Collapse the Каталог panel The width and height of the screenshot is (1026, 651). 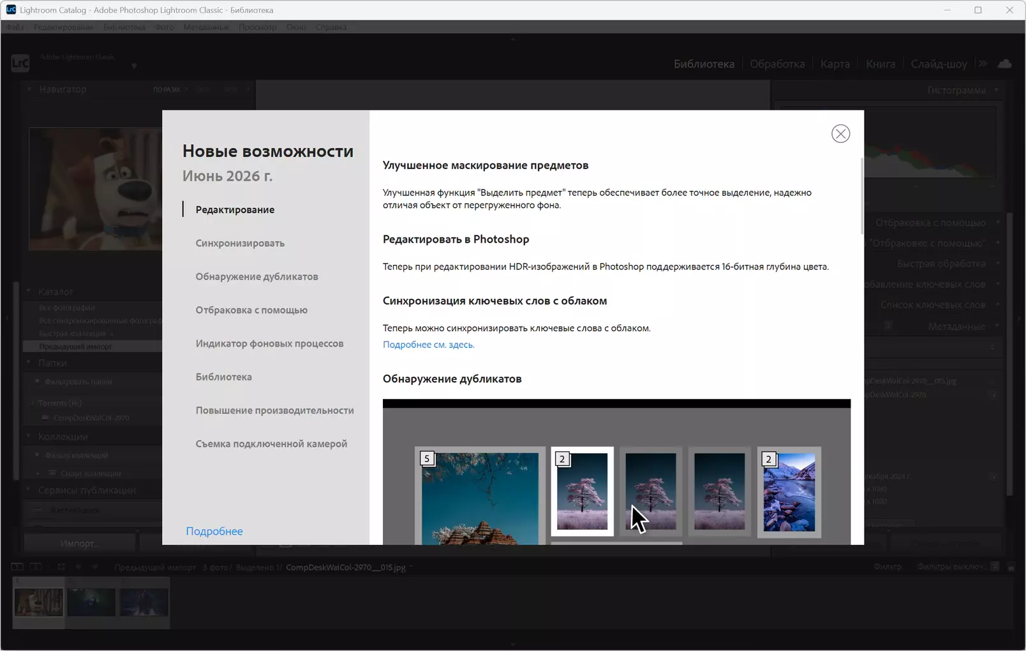[29, 291]
